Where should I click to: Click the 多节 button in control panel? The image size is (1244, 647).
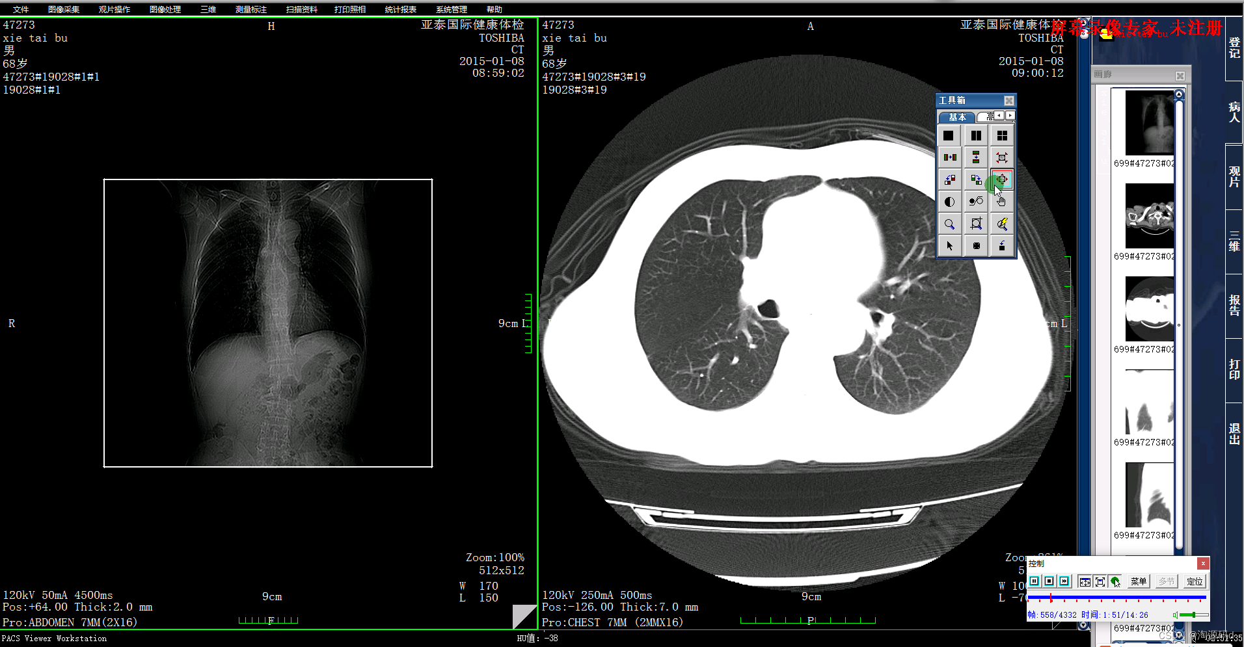[x=1167, y=581]
